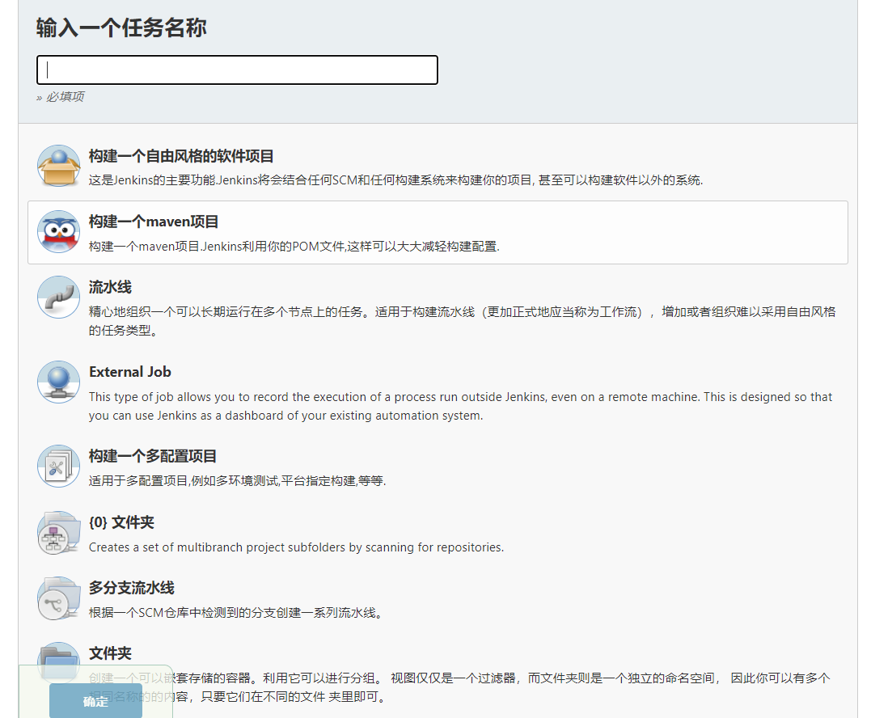Choose 多分支流水线 title
This screenshot has height=718, width=871.
tap(132, 588)
